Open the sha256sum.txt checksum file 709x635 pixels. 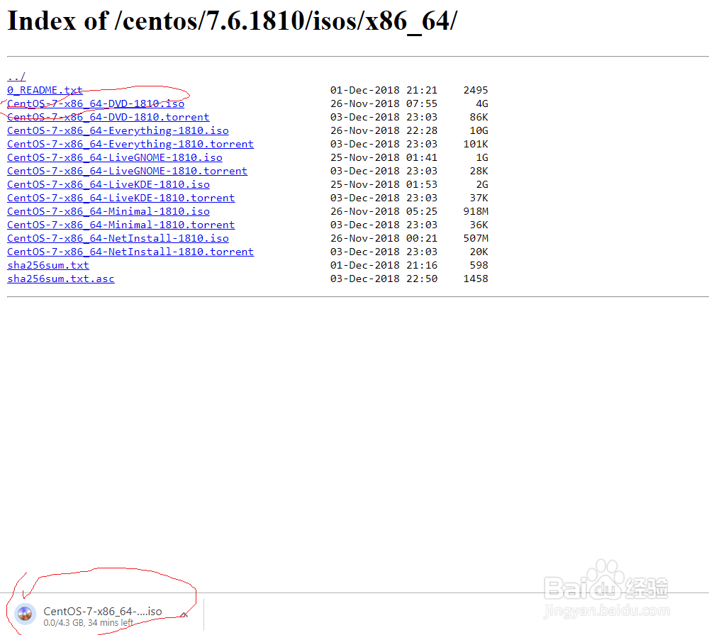48,265
